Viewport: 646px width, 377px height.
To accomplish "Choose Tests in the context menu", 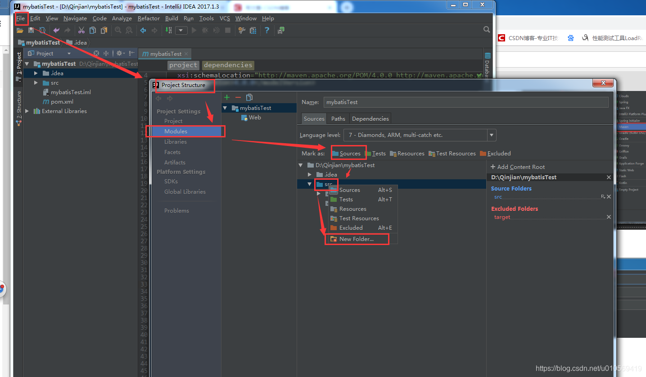I will (x=363, y=199).
